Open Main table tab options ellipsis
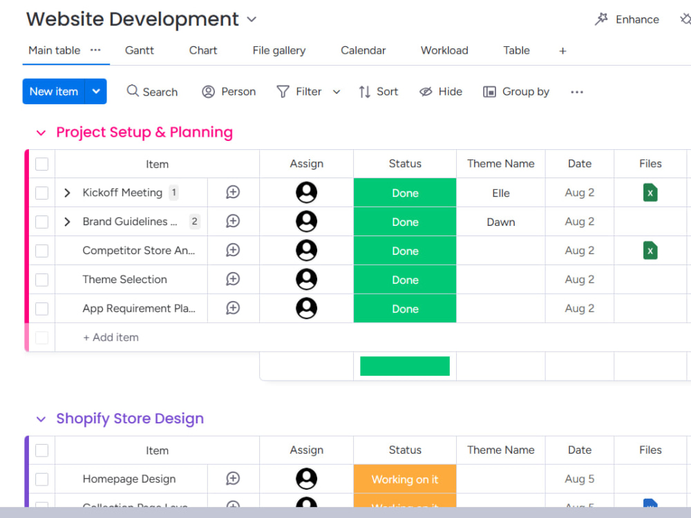 coord(95,50)
